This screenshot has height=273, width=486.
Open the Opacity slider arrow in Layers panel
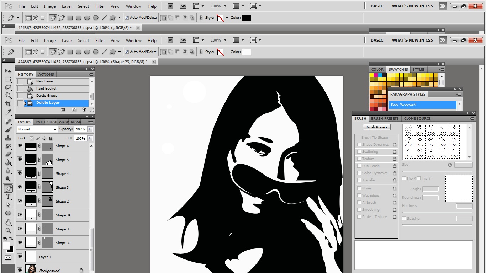click(x=90, y=129)
